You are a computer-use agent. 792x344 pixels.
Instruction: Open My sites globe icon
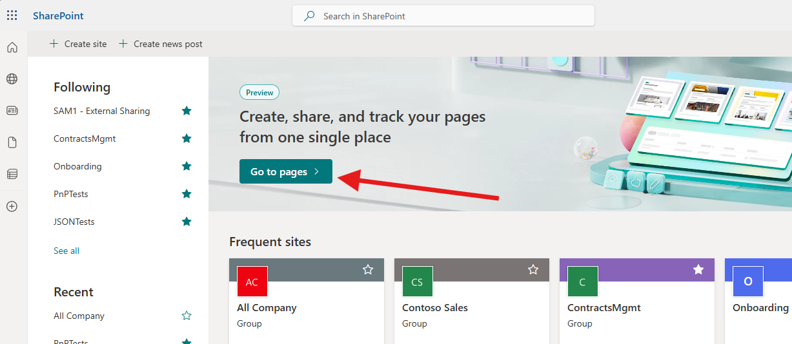click(x=12, y=79)
